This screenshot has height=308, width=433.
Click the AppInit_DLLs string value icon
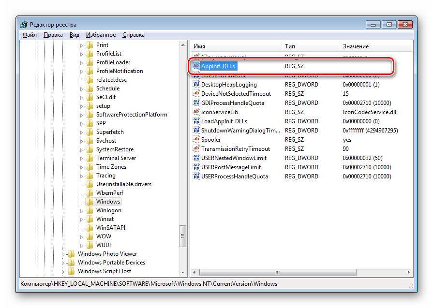[196, 66]
